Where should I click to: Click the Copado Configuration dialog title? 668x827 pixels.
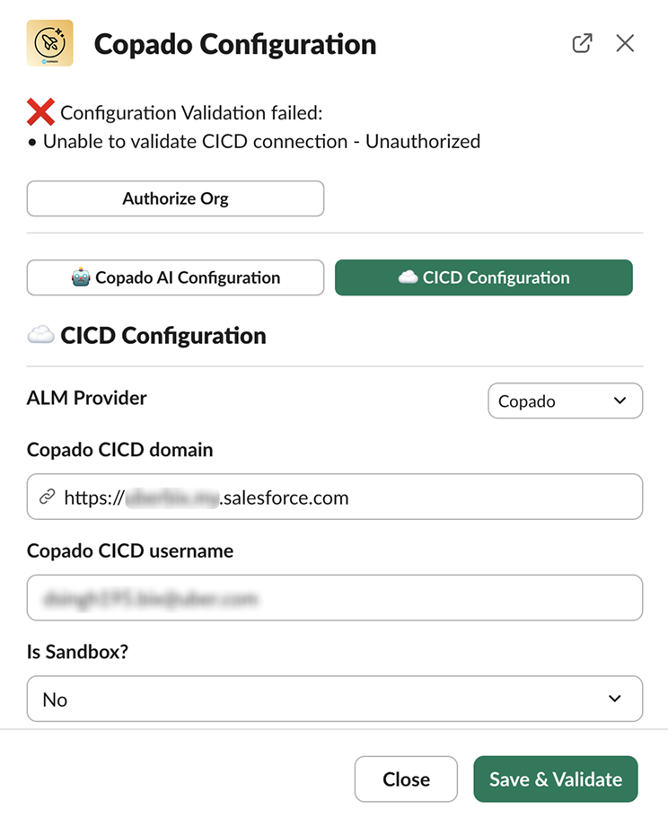coord(235,44)
